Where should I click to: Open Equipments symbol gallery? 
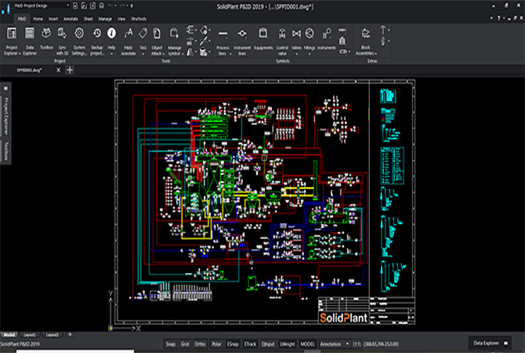coord(263,38)
